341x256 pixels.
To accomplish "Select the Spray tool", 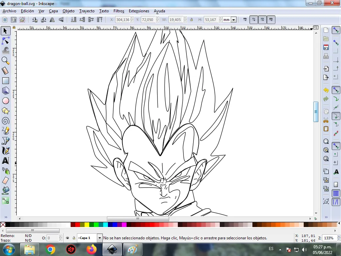I will click(x=5, y=171).
